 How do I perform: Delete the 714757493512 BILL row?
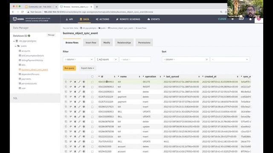pyautogui.click(x=75, y=142)
